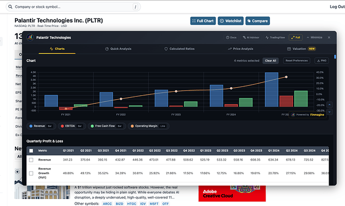Click the up chevron button beside chart
The width and height of the screenshot is (345, 206).
pos(329,105)
